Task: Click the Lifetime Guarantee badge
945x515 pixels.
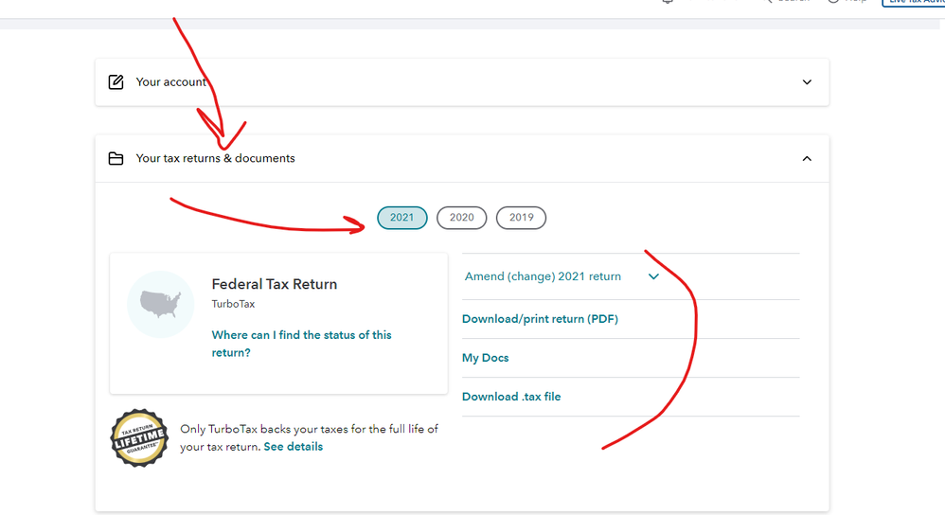Action: [x=139, y=438]
